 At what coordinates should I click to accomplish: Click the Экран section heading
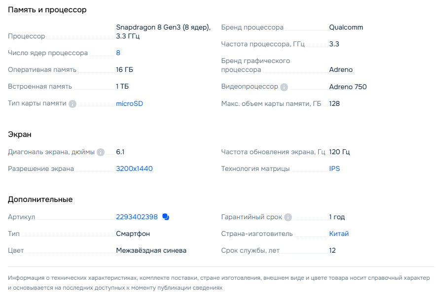pyautogui.click(x=20, y=134)
